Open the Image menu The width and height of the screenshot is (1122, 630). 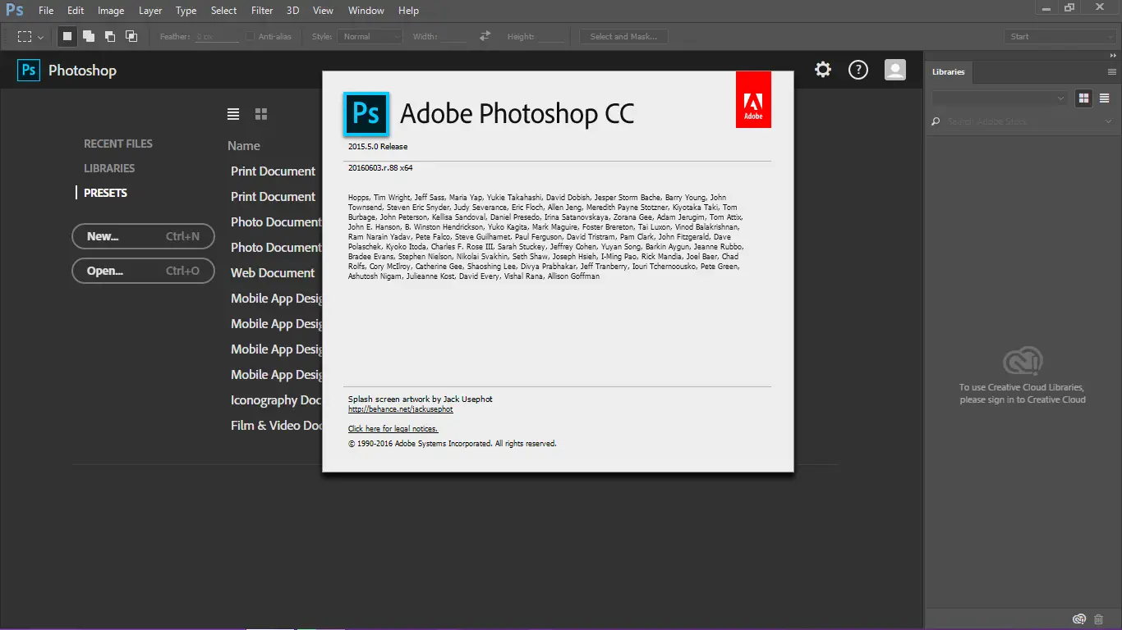pos(111,11)
